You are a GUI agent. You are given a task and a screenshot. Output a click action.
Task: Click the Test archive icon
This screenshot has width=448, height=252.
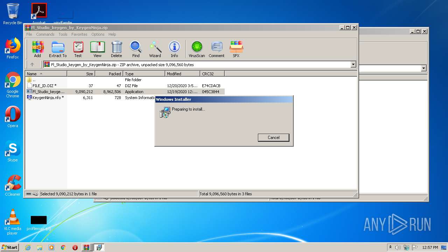click(78, 49)
